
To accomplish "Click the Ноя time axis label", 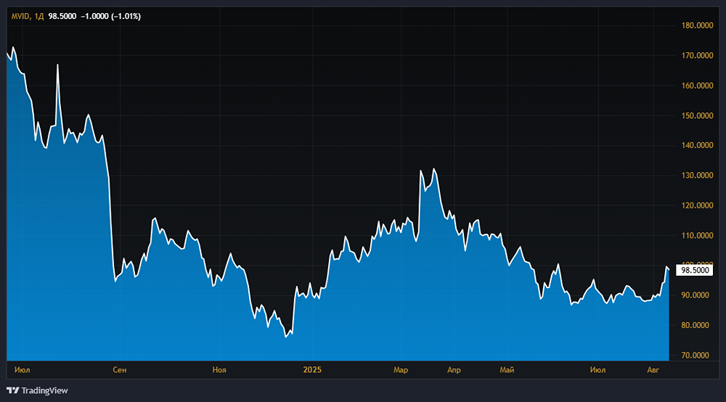I will [x=219, y=369].
